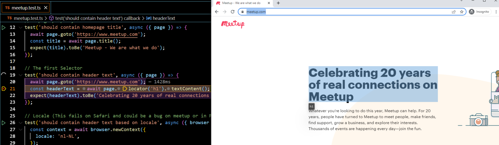Click the 'https://www.meetup.com' URL on line 13
The width and height of the screenshot is (499, 145).
[x=107, y=34]
